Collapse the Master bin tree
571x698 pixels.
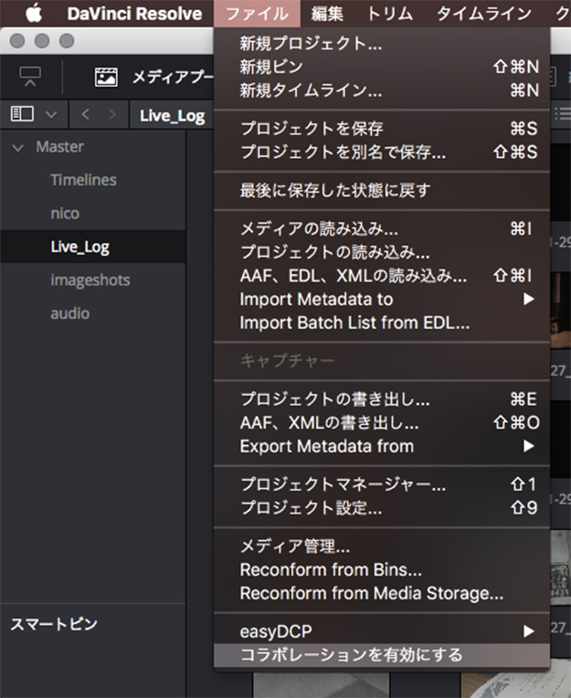point(19,146)
